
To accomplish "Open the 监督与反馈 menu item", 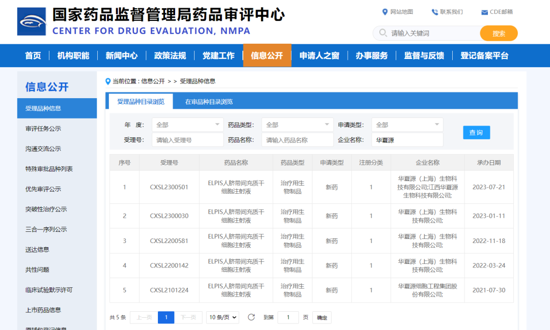I will tap(424, 56).
